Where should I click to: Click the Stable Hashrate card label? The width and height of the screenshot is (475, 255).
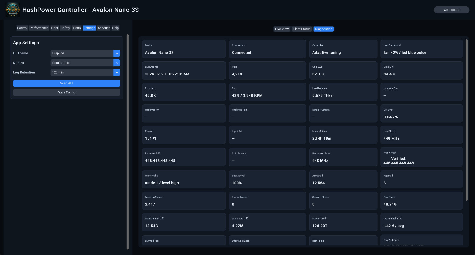(x=321, y=110)
